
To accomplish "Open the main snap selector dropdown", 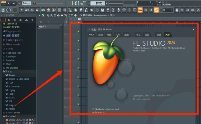I will [168, 10].
